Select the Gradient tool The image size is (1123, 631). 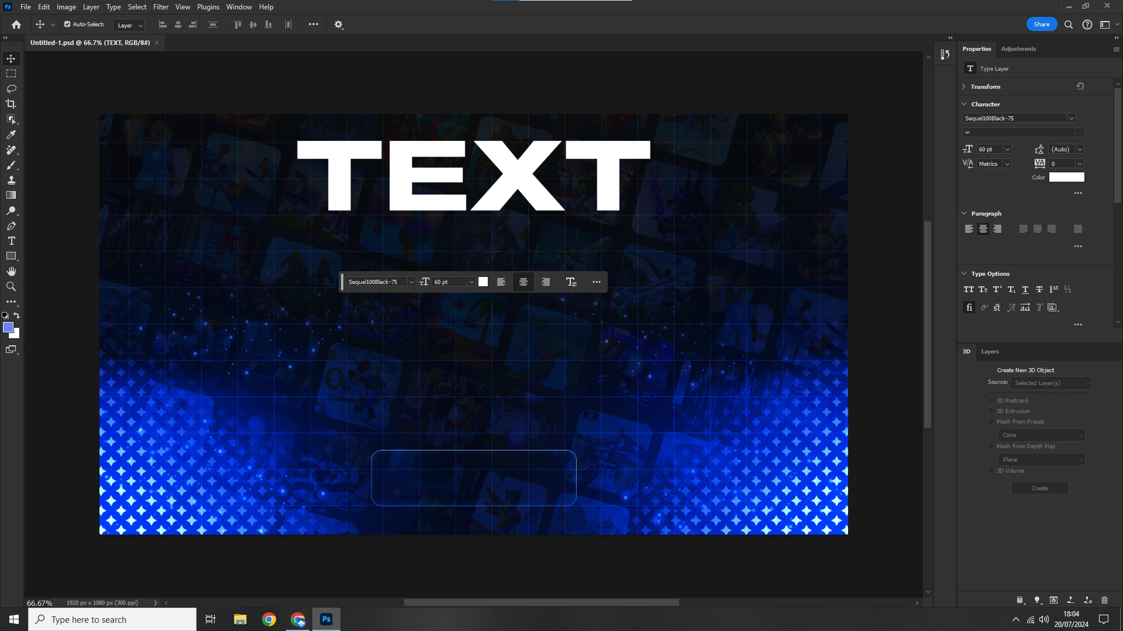click(x=11, y=195)
